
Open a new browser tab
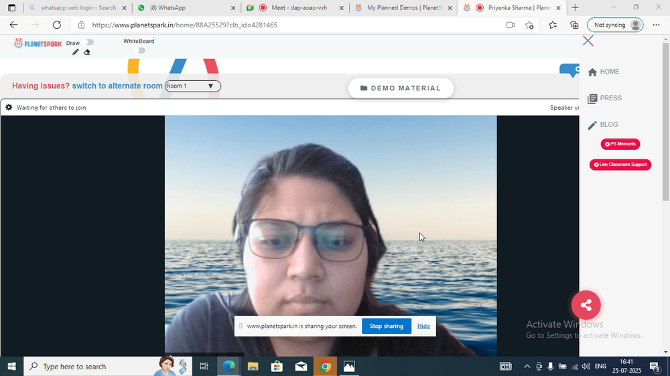[x=575, y=7]
